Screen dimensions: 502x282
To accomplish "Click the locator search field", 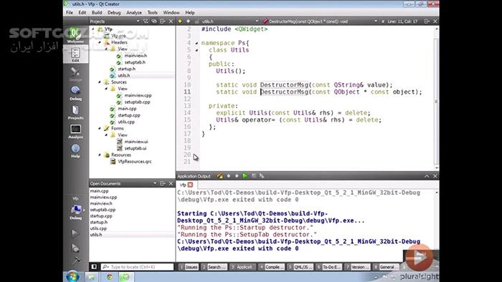I will (x=138, y=267).
